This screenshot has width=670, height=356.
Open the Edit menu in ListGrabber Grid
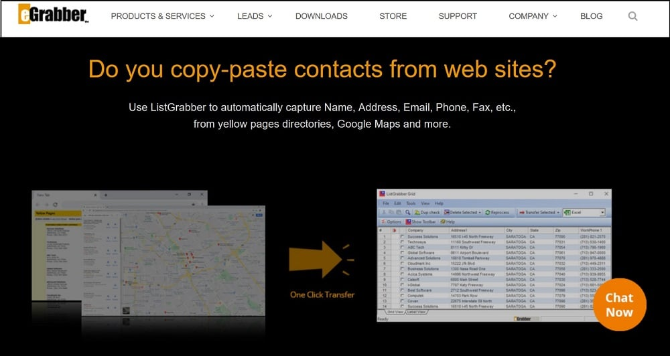pos(397,203)
